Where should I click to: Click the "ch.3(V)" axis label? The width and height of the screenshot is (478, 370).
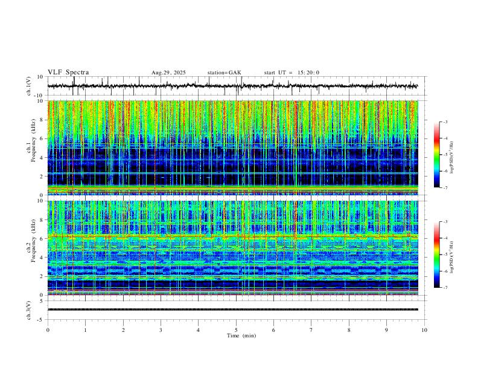29,310
